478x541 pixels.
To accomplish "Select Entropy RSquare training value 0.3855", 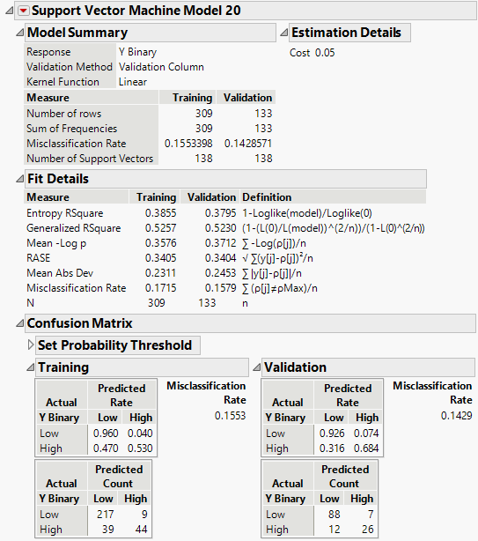I will [x=160, y=213].
